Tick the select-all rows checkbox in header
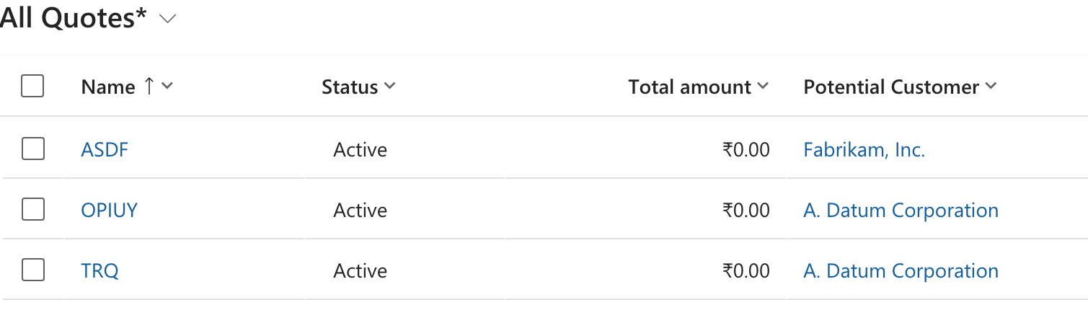This screenshot has height=336, width=1088. tap(32, 87)
